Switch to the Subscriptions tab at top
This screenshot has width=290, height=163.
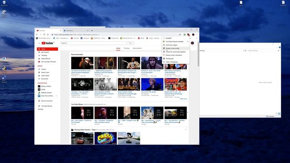click(137, 48)
